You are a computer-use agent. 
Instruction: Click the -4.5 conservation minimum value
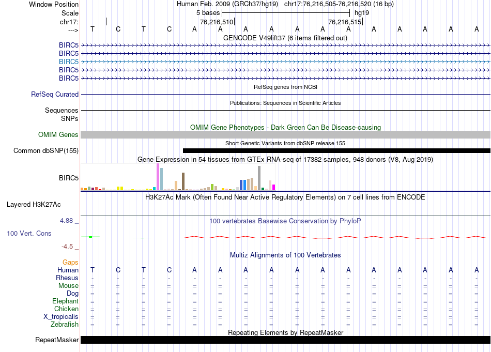[x=67, y=247]
